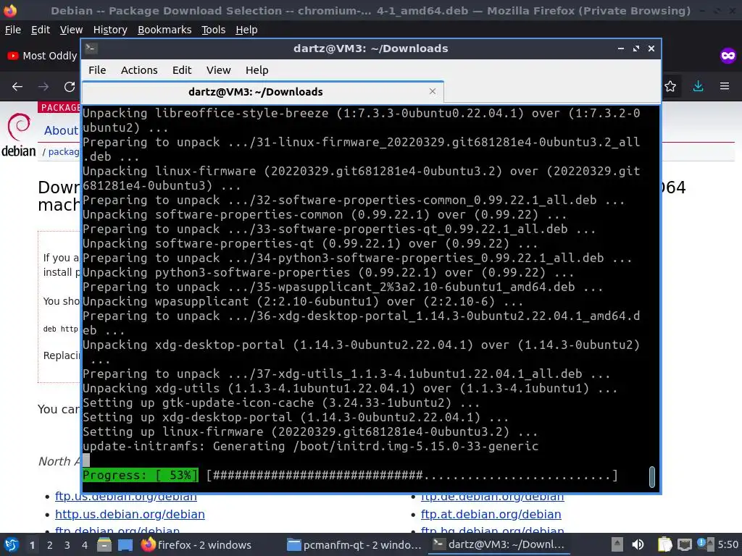Open ftp.de.debian.org/debian mirror link
This screenshot has width=742, height=556.
(492, 497)
